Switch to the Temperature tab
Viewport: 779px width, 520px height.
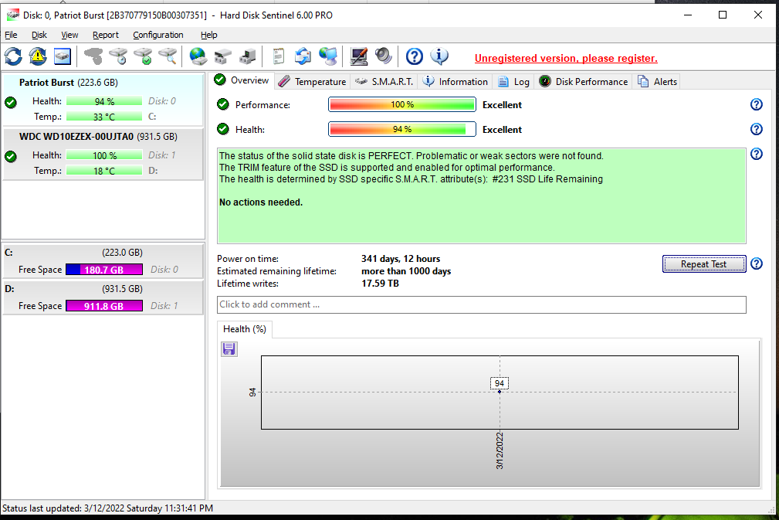(313, 82)
